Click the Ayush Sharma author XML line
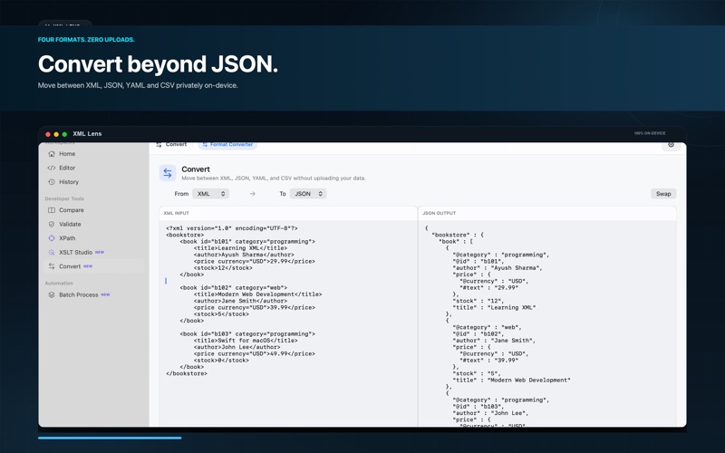Viewport: 725px width, 453px height. [x=244, y=255]
